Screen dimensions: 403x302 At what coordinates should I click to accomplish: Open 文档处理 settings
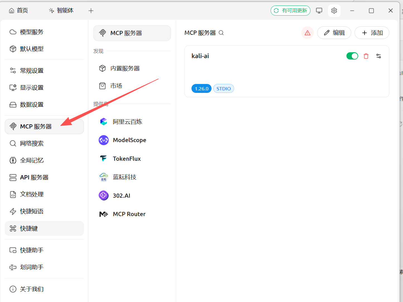click(44, 194)
